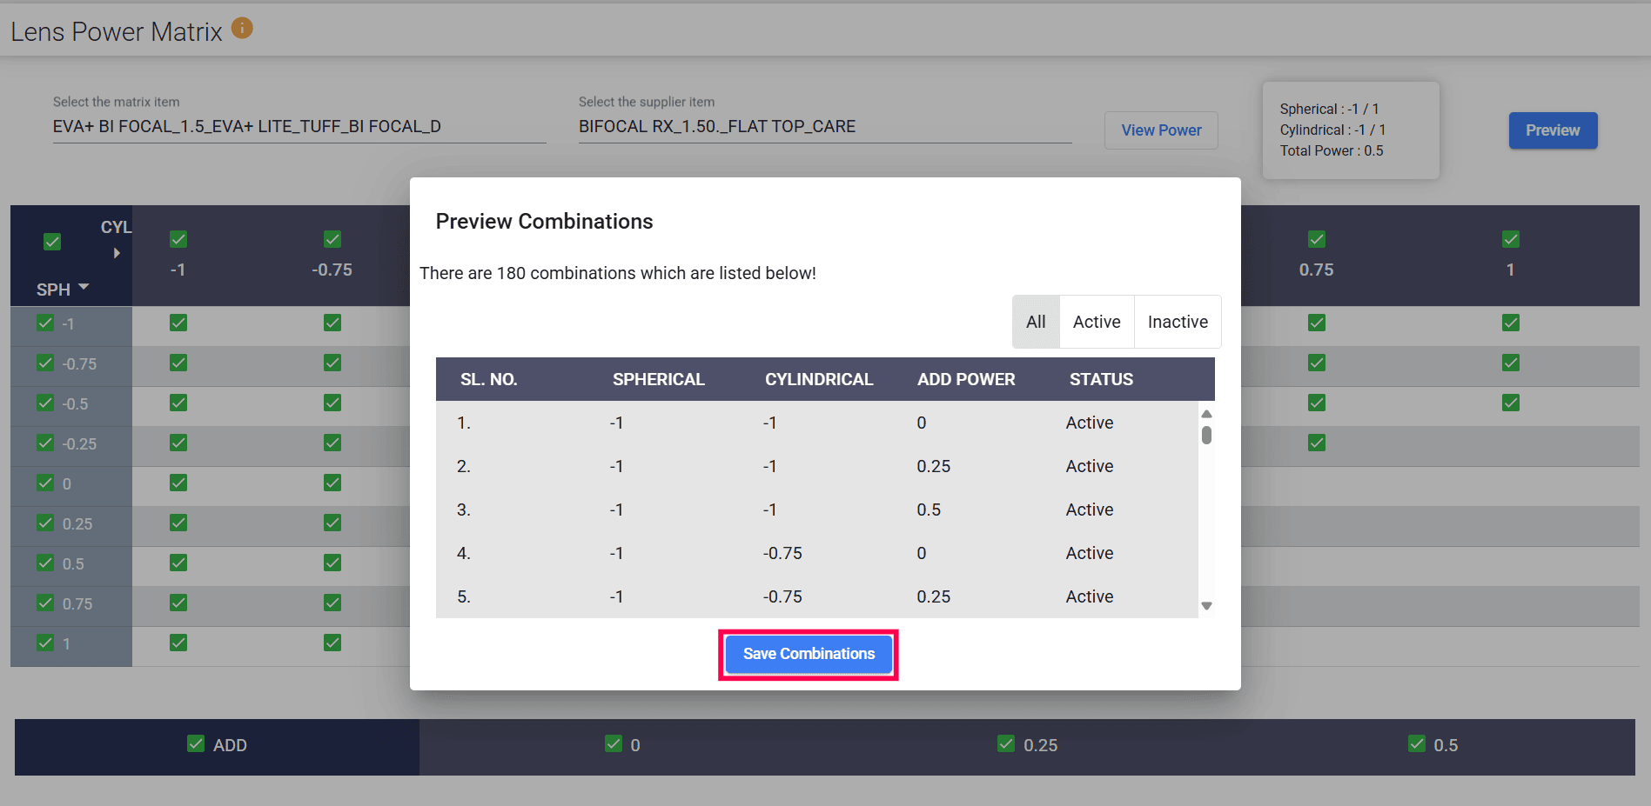Open the supplier item dropdown
This screenshot has height=806, width=1651.
click(x=824, y=127)
